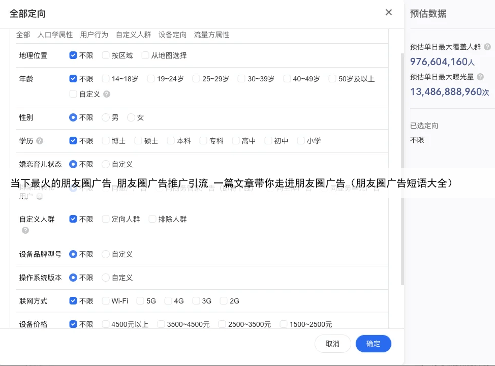Open the 用户行为 tab
Screen dimensions: 495x366
[94, 35]
